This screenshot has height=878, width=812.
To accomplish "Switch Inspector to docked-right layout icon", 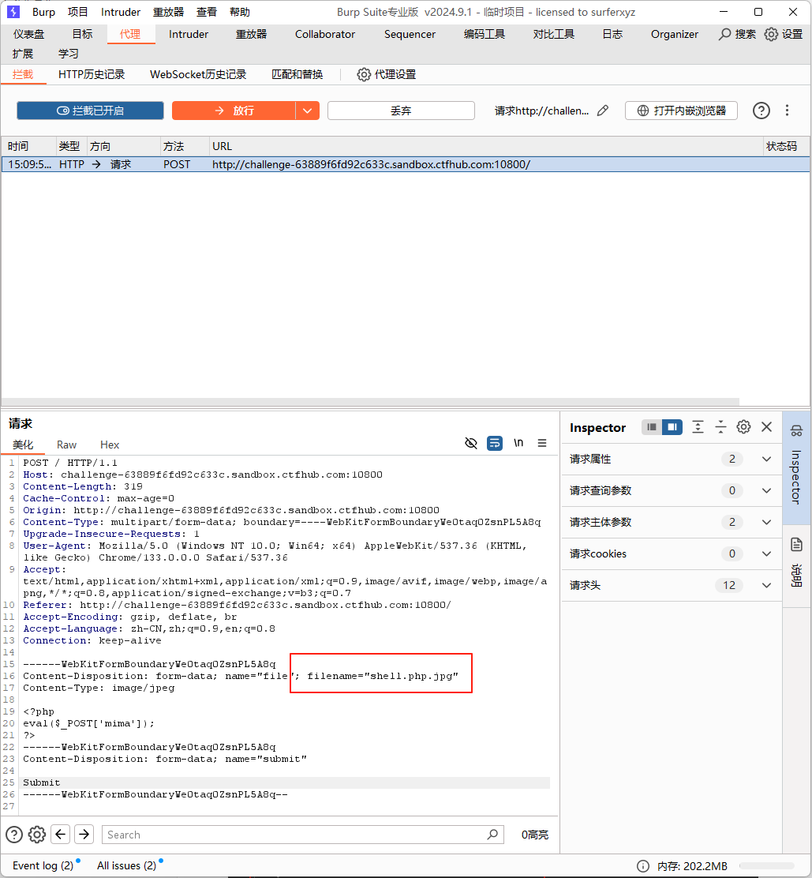I will [672, 427].
